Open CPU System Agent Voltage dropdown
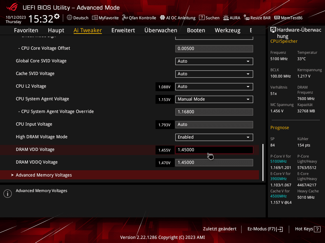The height and width of the screenshot is (243, 325). [214, 99]
